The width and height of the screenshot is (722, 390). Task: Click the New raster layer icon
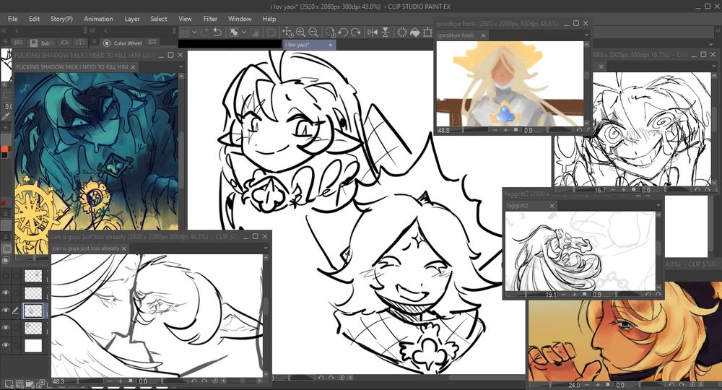[x=8, y=383]
